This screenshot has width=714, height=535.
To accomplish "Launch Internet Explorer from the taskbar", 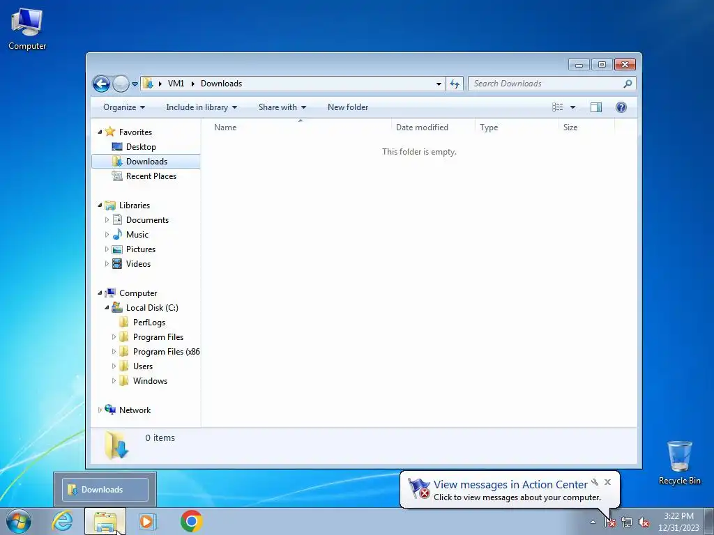I will coord(62,521).
